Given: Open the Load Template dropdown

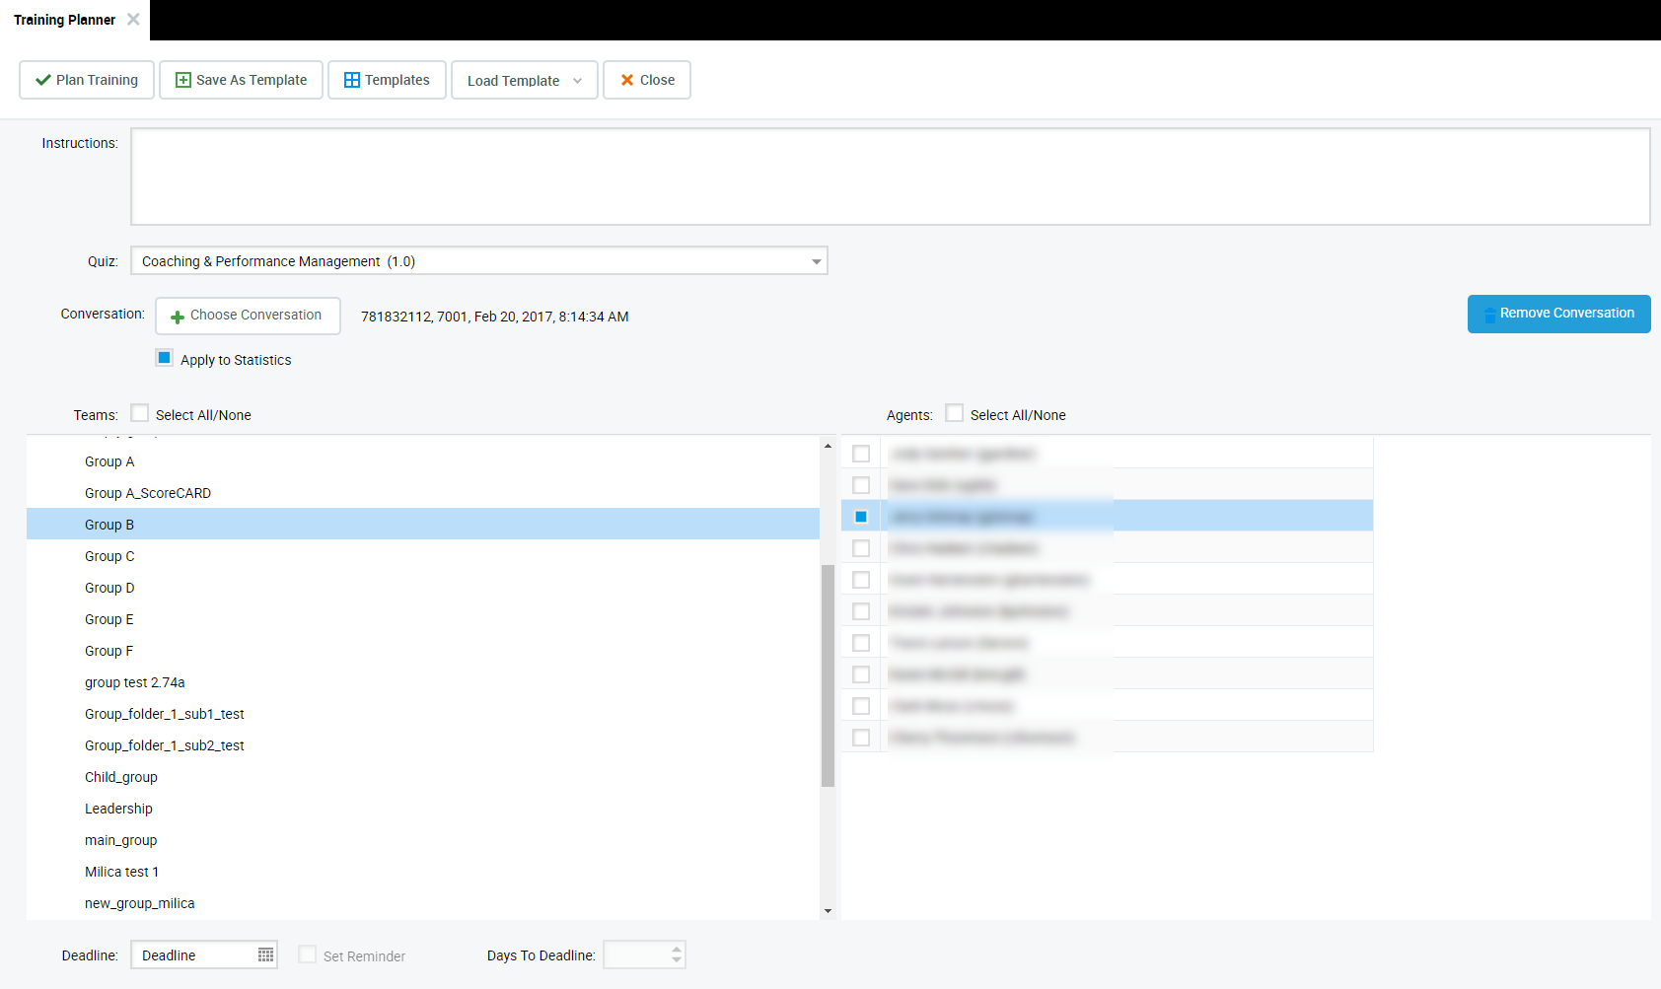Looking at the screenshot, I should coord(577,81).
